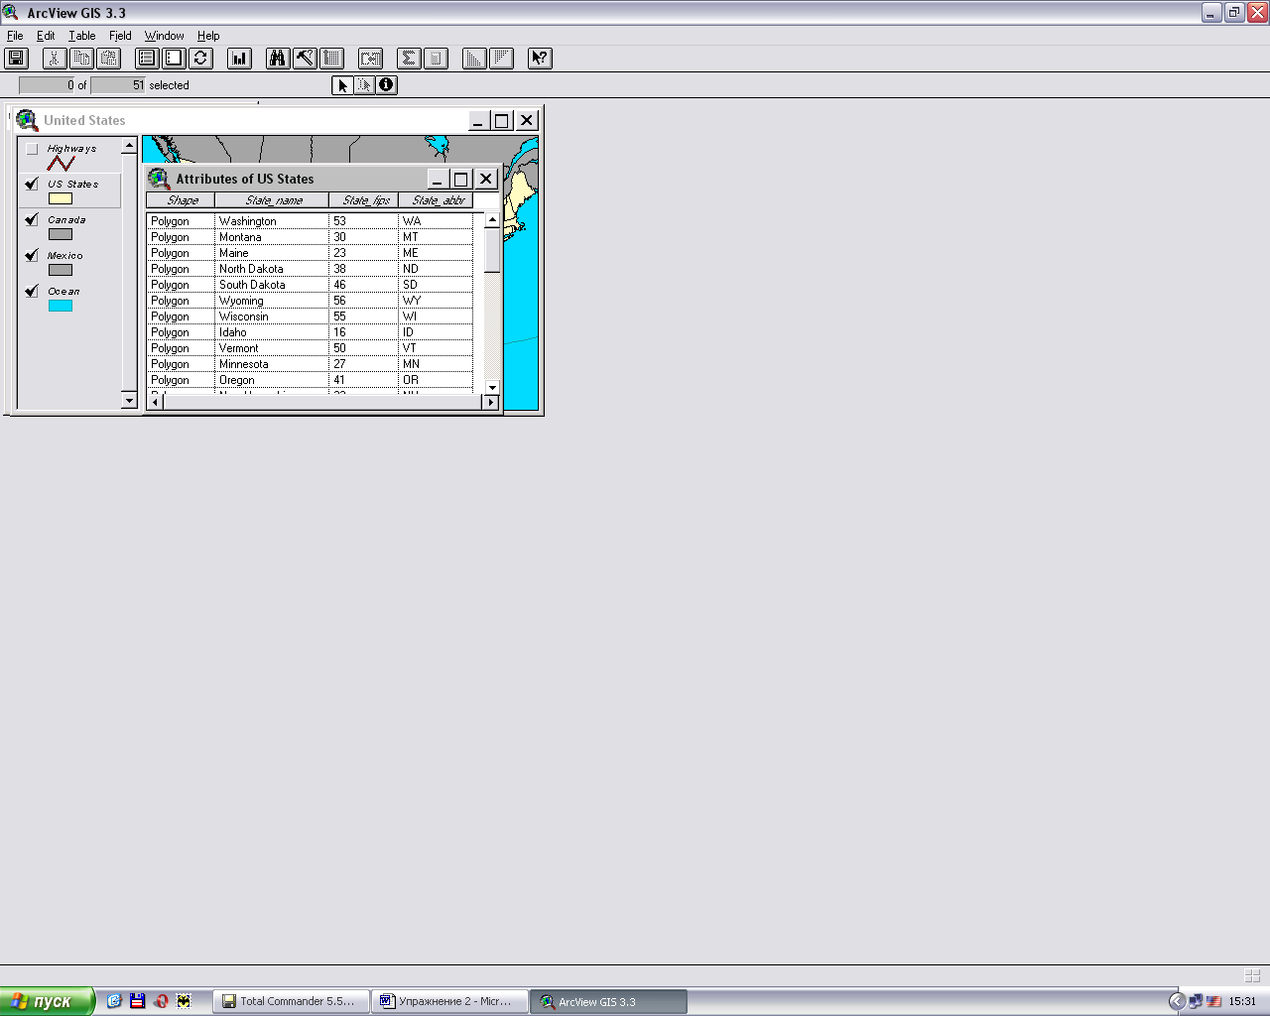
Task: Select the Montana state name cell
Action: tap(272, 237)
